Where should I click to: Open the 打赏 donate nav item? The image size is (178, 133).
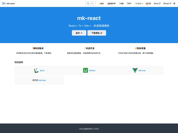(148, 4)
